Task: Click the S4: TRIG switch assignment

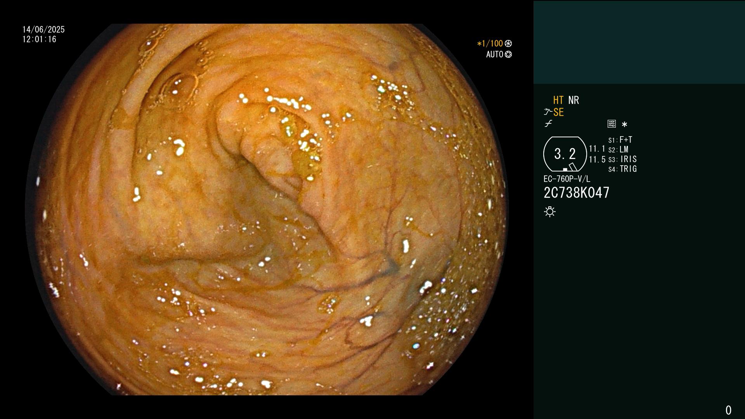Action: pyautogui.click(x=623, y=169)
